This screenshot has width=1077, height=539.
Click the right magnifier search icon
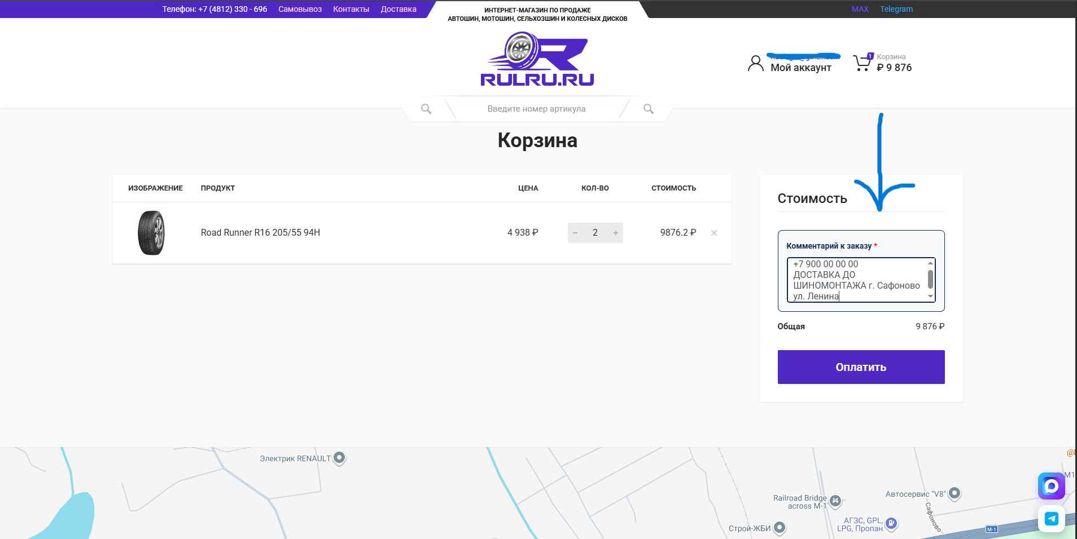pyautogui.click(x=647, y=109)
